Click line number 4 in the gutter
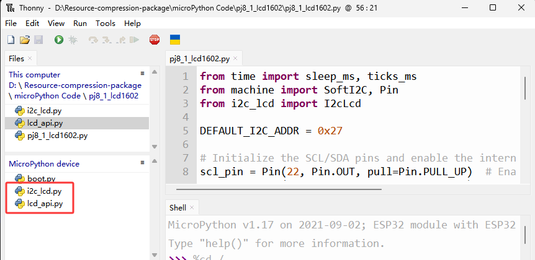 click(186, 117)
